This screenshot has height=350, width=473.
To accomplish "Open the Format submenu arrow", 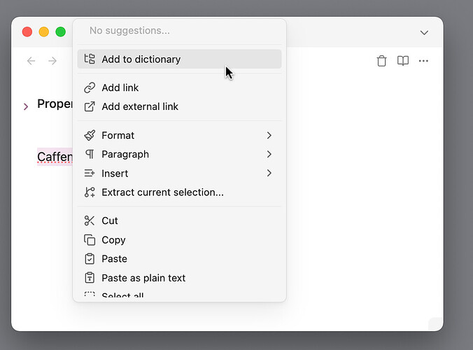I will pos(269,135).
